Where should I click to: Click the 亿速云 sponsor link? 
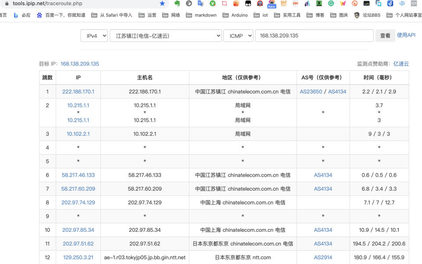(401, 64)
